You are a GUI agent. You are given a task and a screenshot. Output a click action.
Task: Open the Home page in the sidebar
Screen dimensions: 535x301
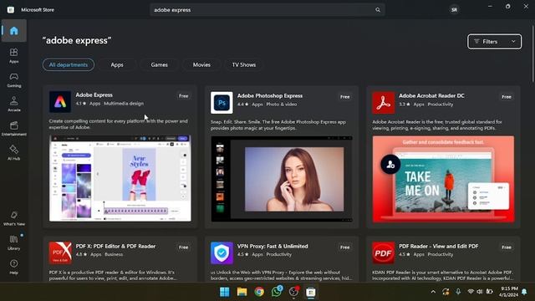point(13,31)
